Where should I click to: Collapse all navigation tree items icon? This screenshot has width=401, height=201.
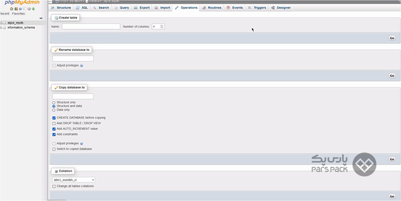click(x=41, y=18)
